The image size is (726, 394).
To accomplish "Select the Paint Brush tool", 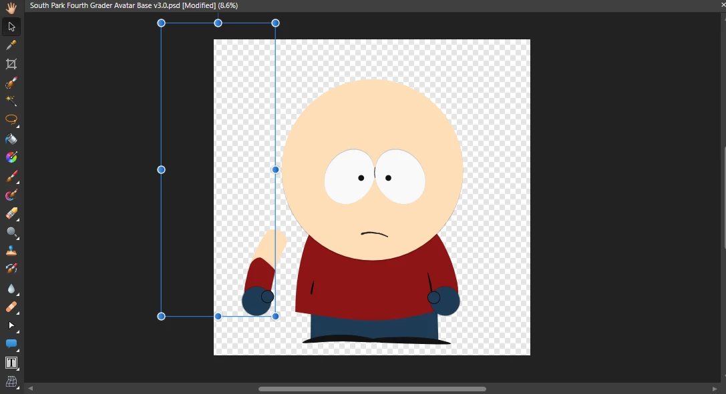I will pos(11,176).
